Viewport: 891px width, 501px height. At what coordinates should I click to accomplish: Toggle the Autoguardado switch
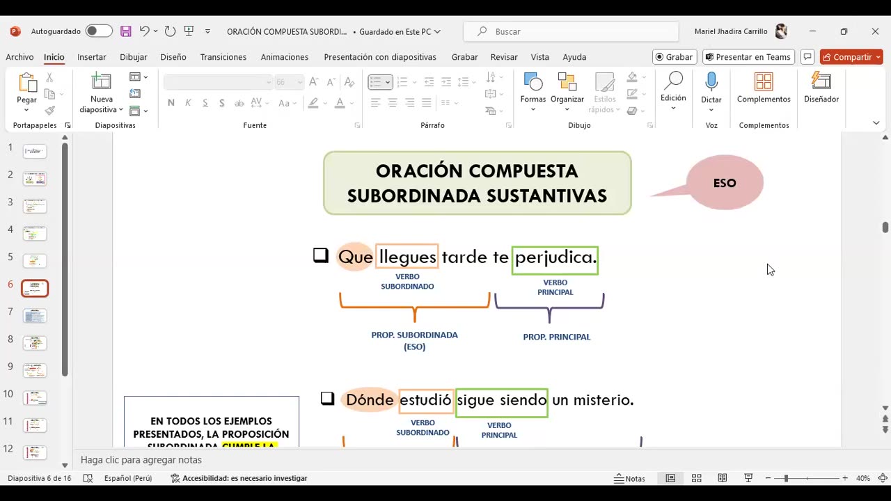[99, 31]
